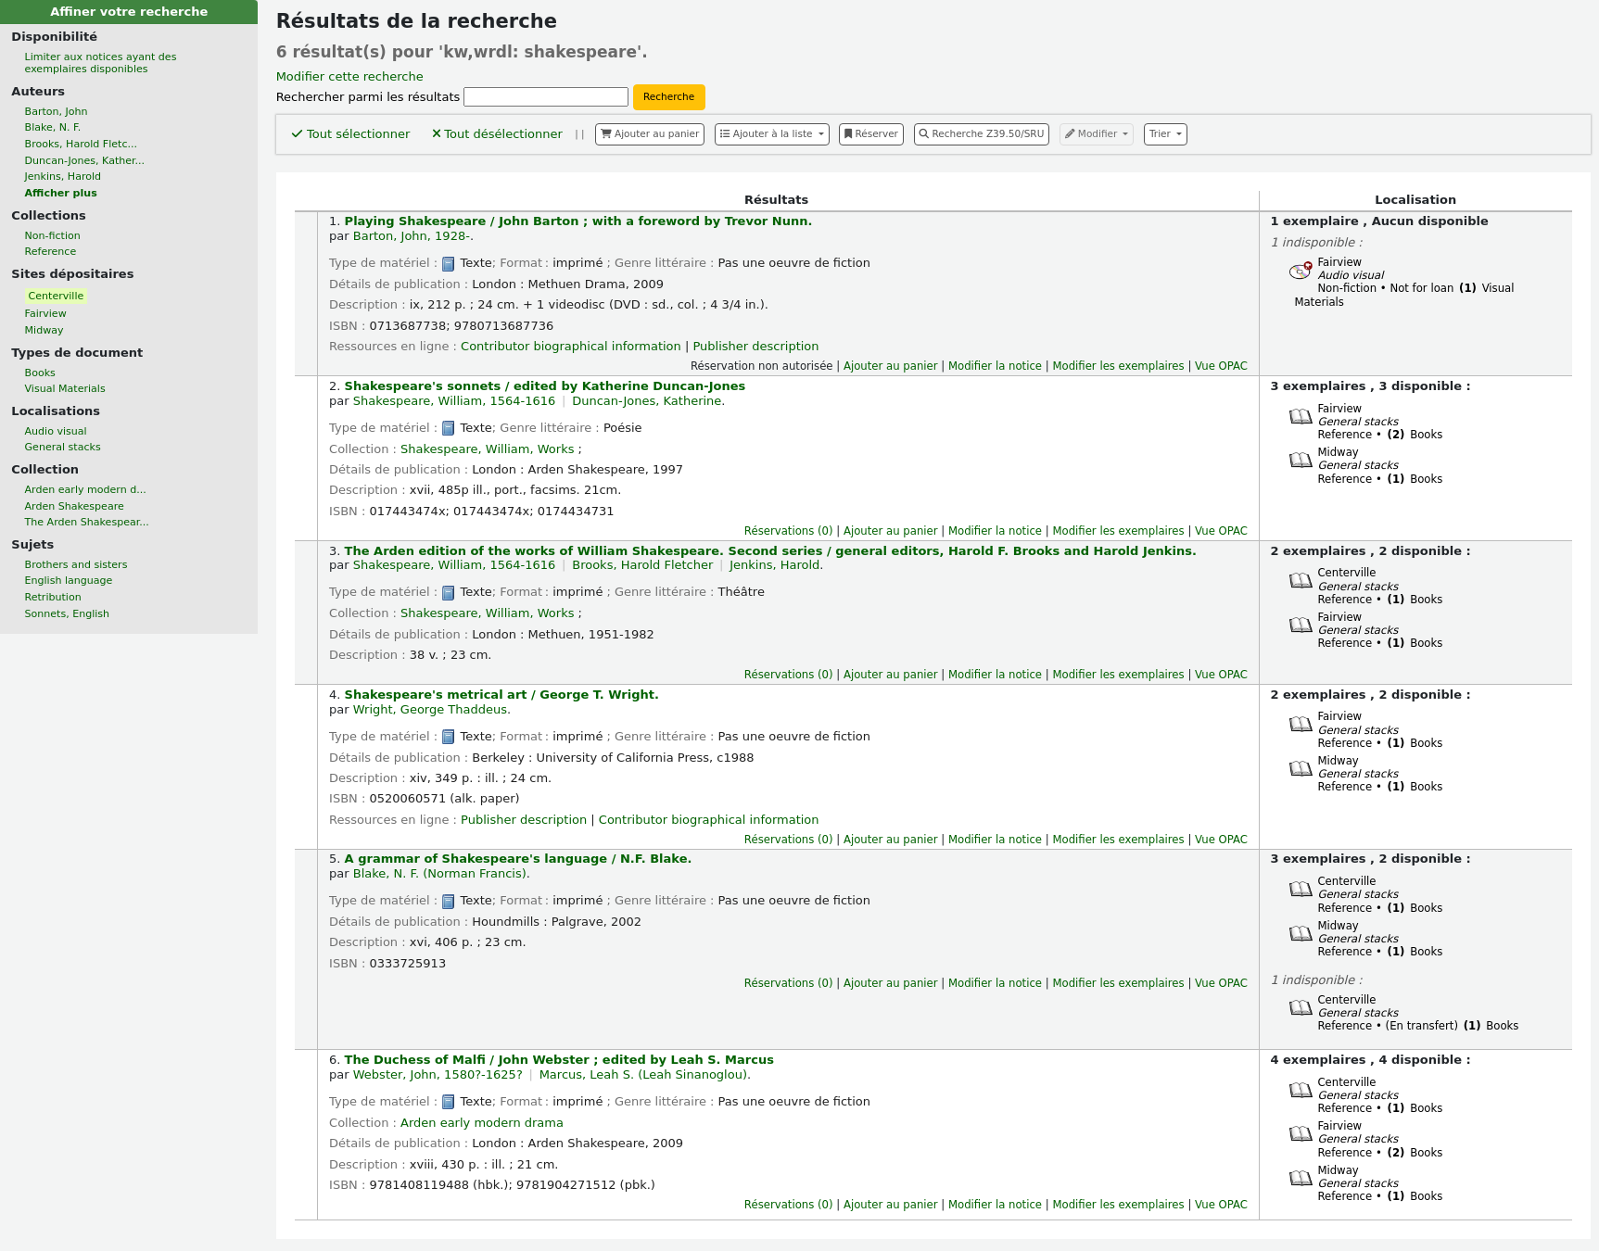The image size is (1599, 1251).
Task: Open Réservations (0) for Arden edition result
Action: pos(788,675)
